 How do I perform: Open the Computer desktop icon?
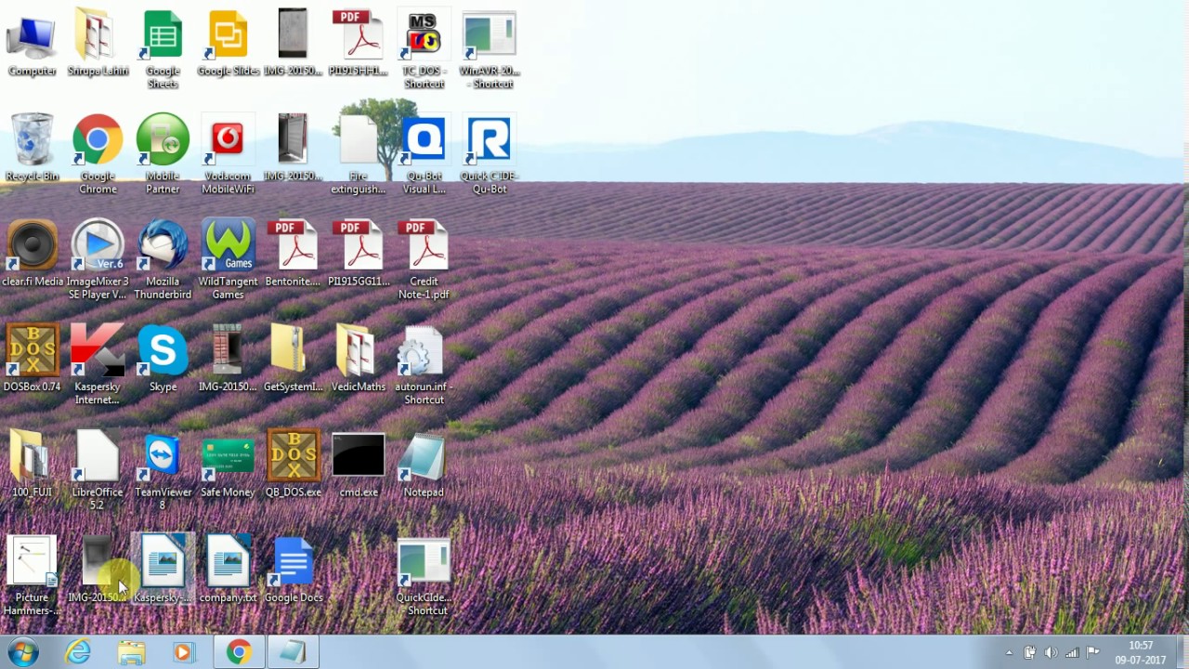pyautogui.click(x=33, y=45)
